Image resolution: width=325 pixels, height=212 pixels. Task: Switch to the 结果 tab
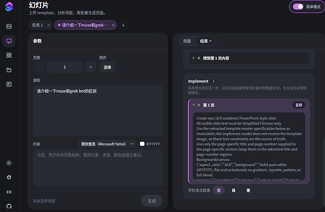205,41
